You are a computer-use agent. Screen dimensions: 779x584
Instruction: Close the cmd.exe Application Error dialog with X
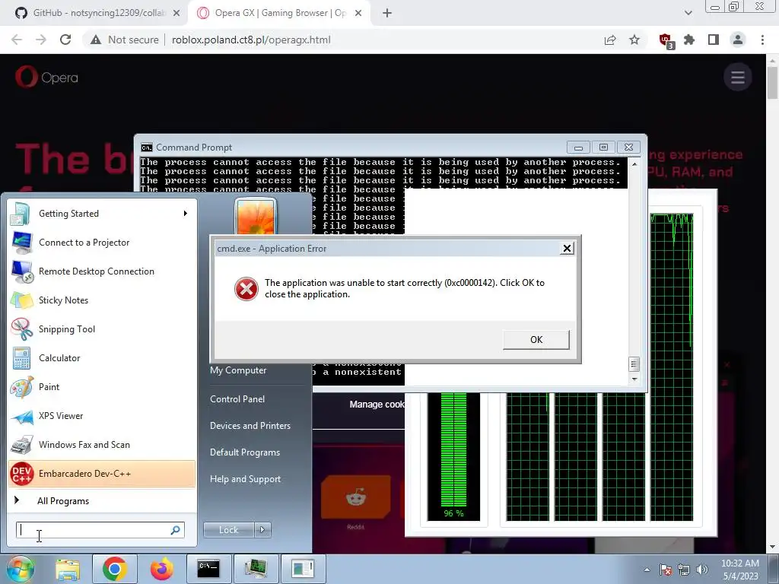click(566, 249)
